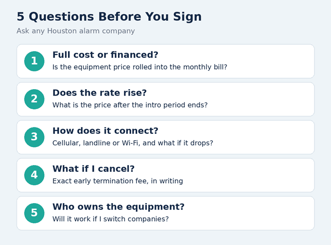Click the 'What if I cancel?' heading
331x245 pixels.
93,169
